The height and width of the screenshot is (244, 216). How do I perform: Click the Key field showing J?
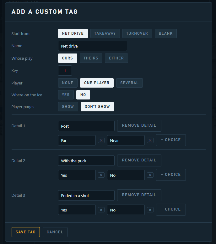65,71
